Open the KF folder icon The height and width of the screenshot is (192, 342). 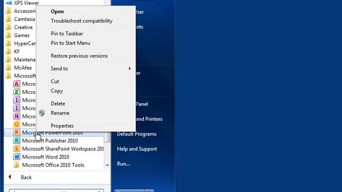[9, 51]
